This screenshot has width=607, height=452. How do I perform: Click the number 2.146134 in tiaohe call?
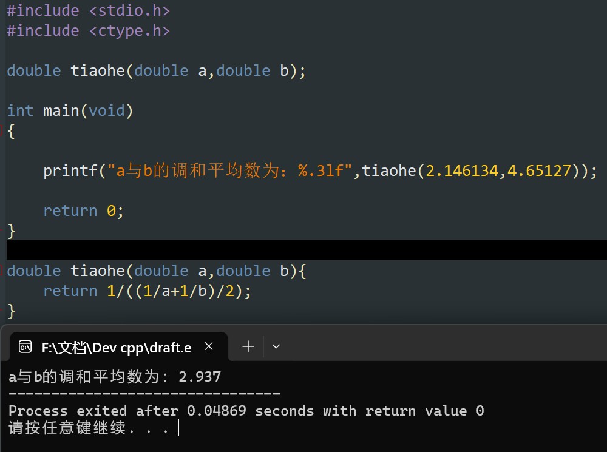462,170
